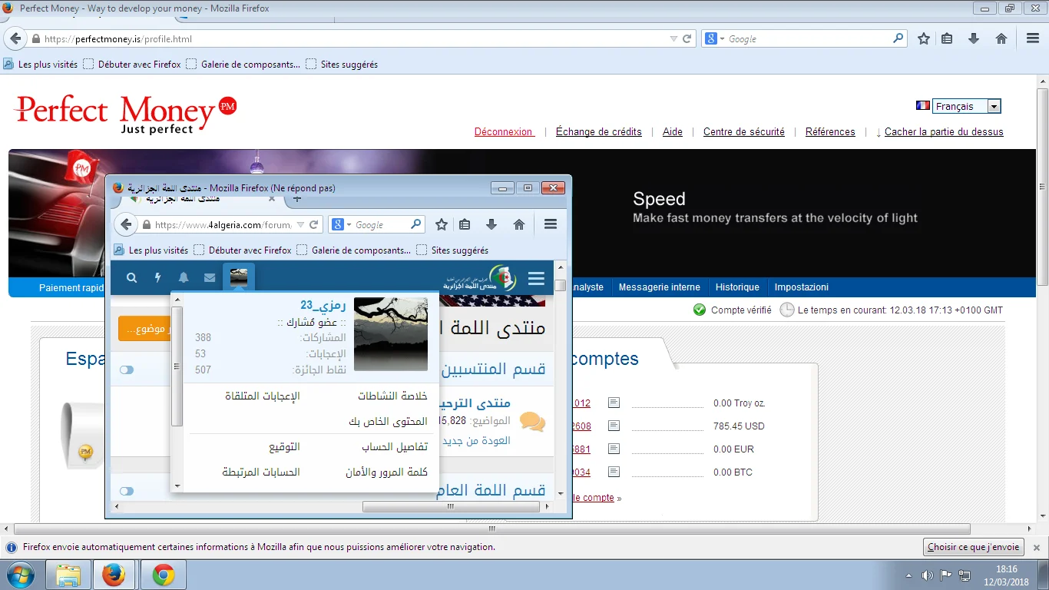This screenshot has width=1049, height=590.
Task: Show bookmarks list in Perfect Money window
Action: point(947,38)
